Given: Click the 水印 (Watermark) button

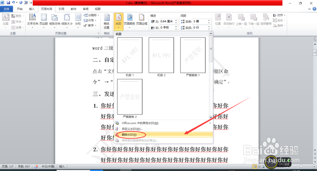Looking at the screenshot, I should tap(119, 22).
